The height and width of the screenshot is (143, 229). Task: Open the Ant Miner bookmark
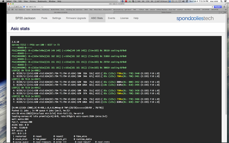188,10
